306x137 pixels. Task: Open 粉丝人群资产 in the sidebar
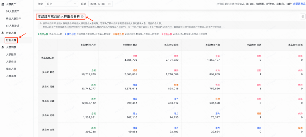point(13,19)
